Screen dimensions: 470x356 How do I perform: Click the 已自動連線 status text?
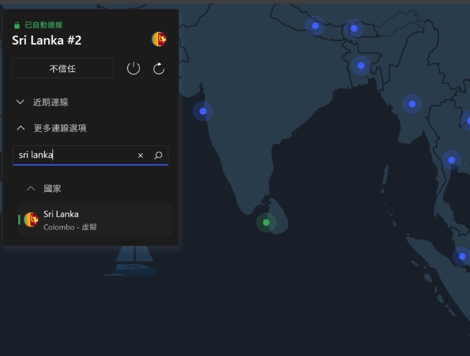pyautogui.click(x=43, y=25)
